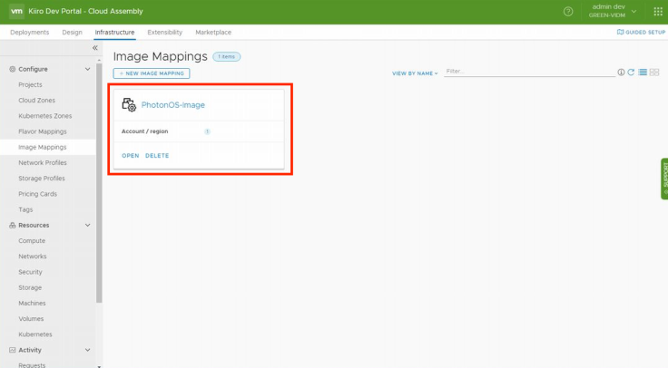Click the Activity section icon
668x368 pixels.
(13, 350)
